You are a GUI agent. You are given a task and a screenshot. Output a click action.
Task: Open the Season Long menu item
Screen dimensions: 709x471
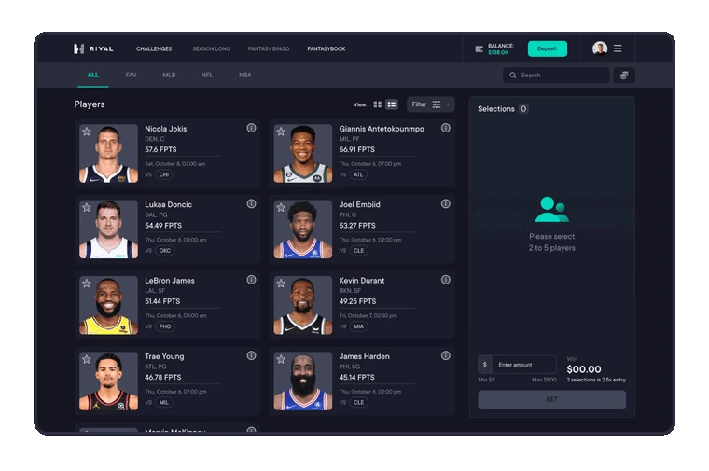pos(212,48)
